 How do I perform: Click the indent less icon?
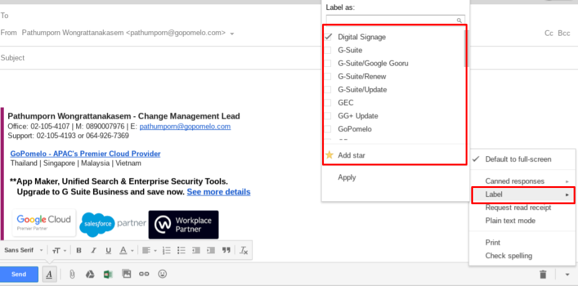196,250
